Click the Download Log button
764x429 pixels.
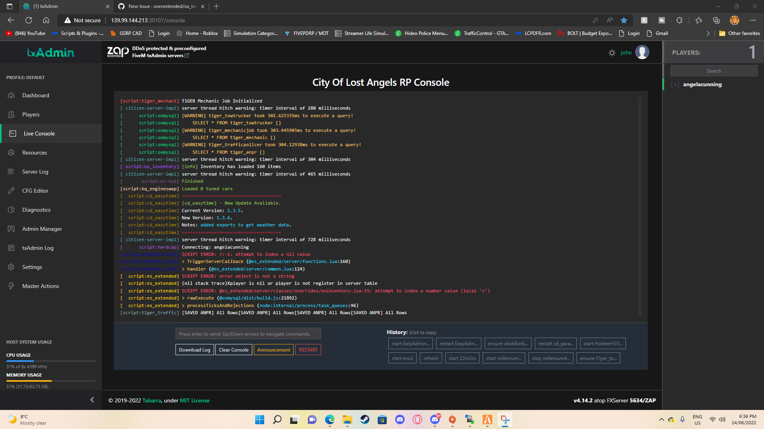[194, 350]
